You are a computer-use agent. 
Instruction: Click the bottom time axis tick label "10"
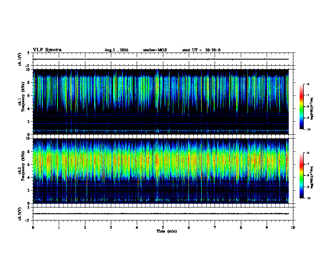[x=293, y=227]
